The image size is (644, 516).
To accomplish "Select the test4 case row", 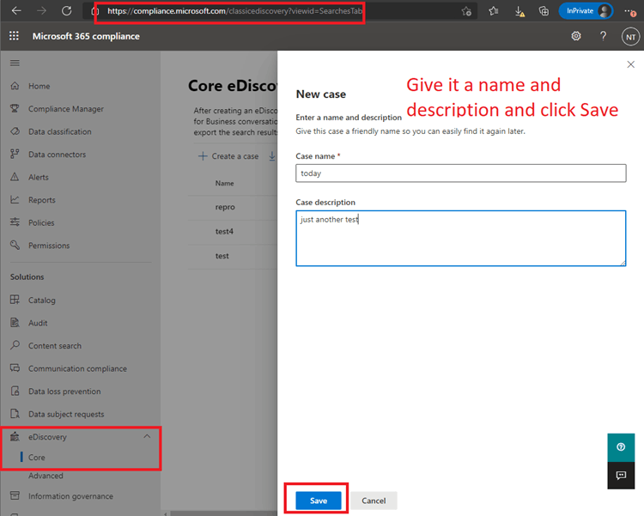I will pyautogui.click(x=233, y=231).
